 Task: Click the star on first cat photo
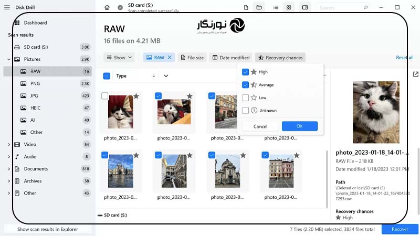point(136,96)
